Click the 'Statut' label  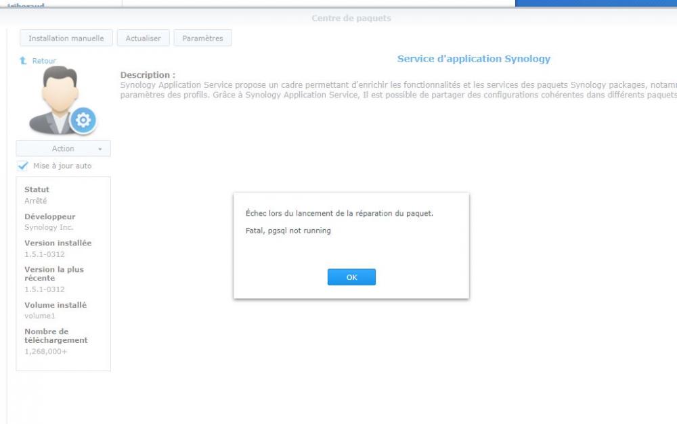(37, 189)
